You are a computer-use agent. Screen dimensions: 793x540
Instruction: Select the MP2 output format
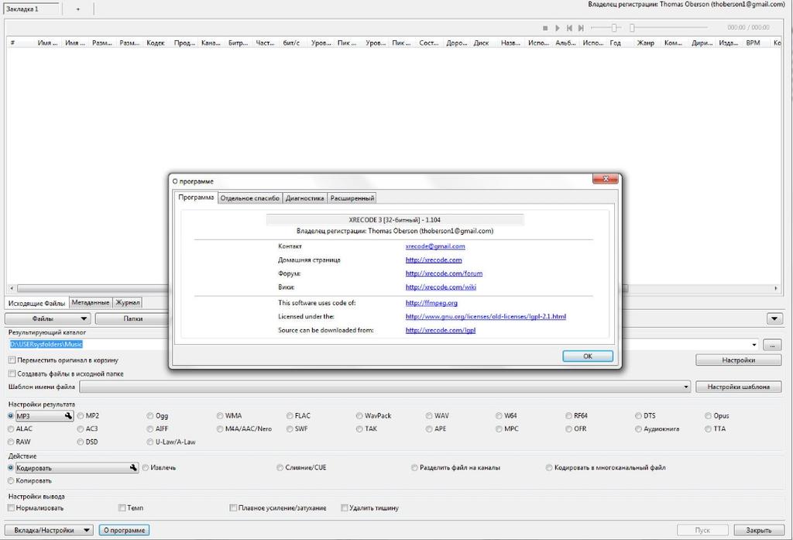coord(88,415)
